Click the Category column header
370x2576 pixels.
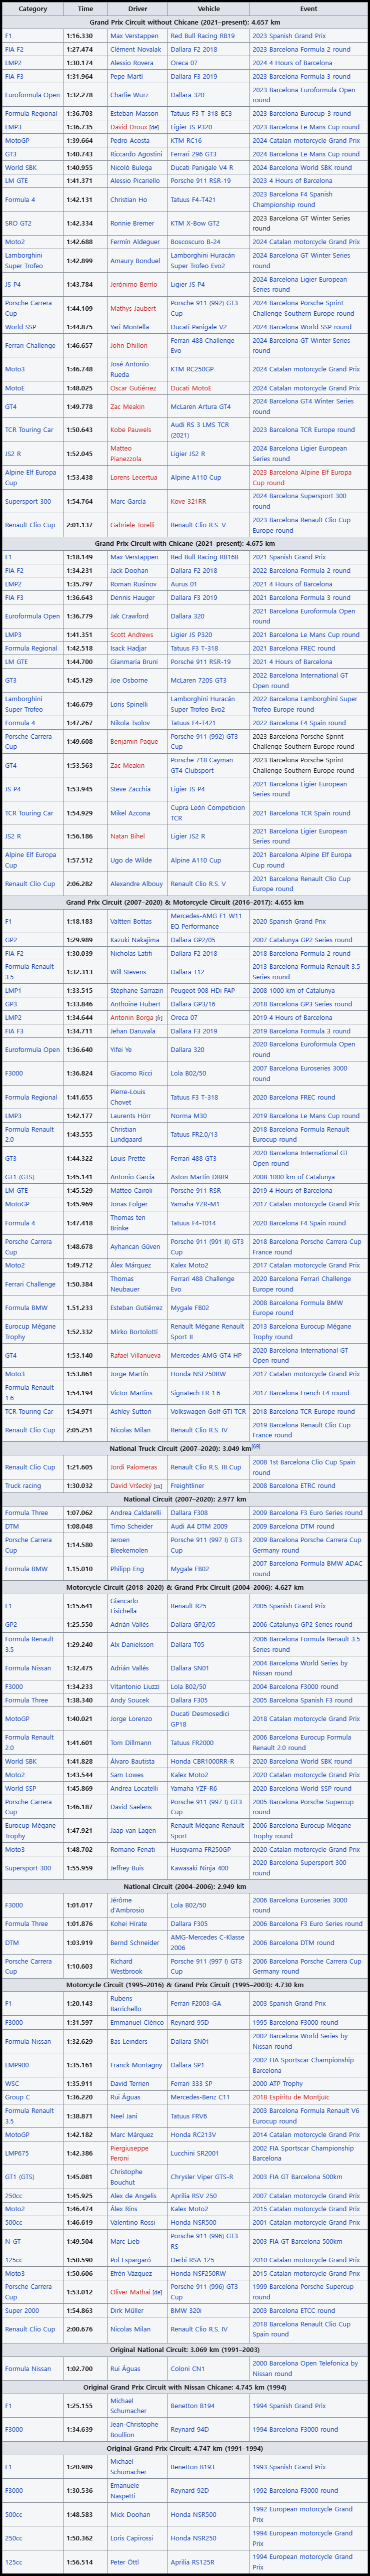[33, 8]
